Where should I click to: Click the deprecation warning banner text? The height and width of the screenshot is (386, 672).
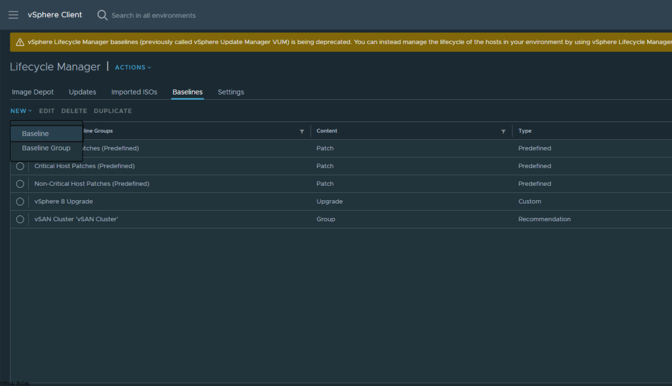click(x=349, y=42)
